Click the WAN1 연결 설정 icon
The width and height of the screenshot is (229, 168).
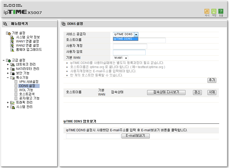pos(12,41)
